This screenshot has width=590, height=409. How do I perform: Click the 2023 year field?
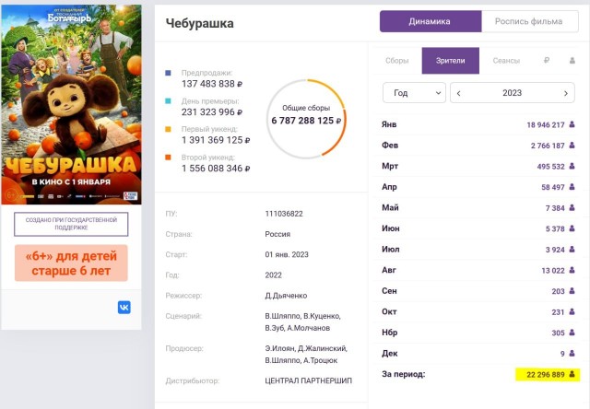pyautogui.click(x=513, y=93)
